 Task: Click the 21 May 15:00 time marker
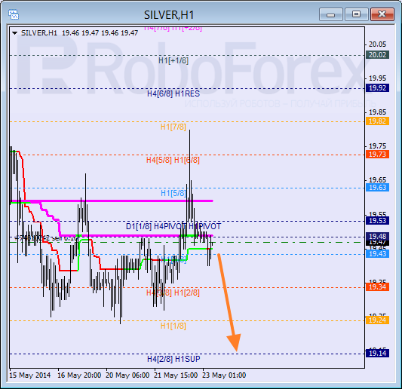pos(176,375)
